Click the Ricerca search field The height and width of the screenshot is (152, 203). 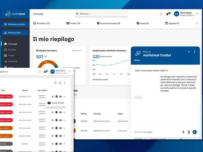(x=101, y=14)
